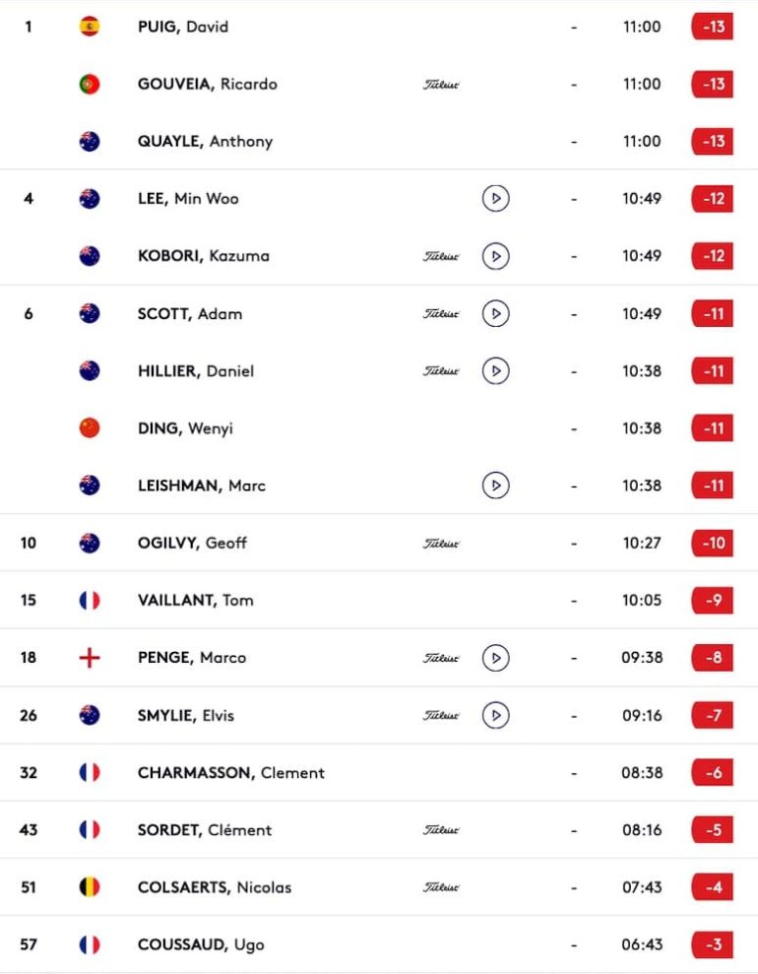Click Ugo Coussaud's -3 score badge
The width and height of the screenshot is (758, 974).
(713, 945)
